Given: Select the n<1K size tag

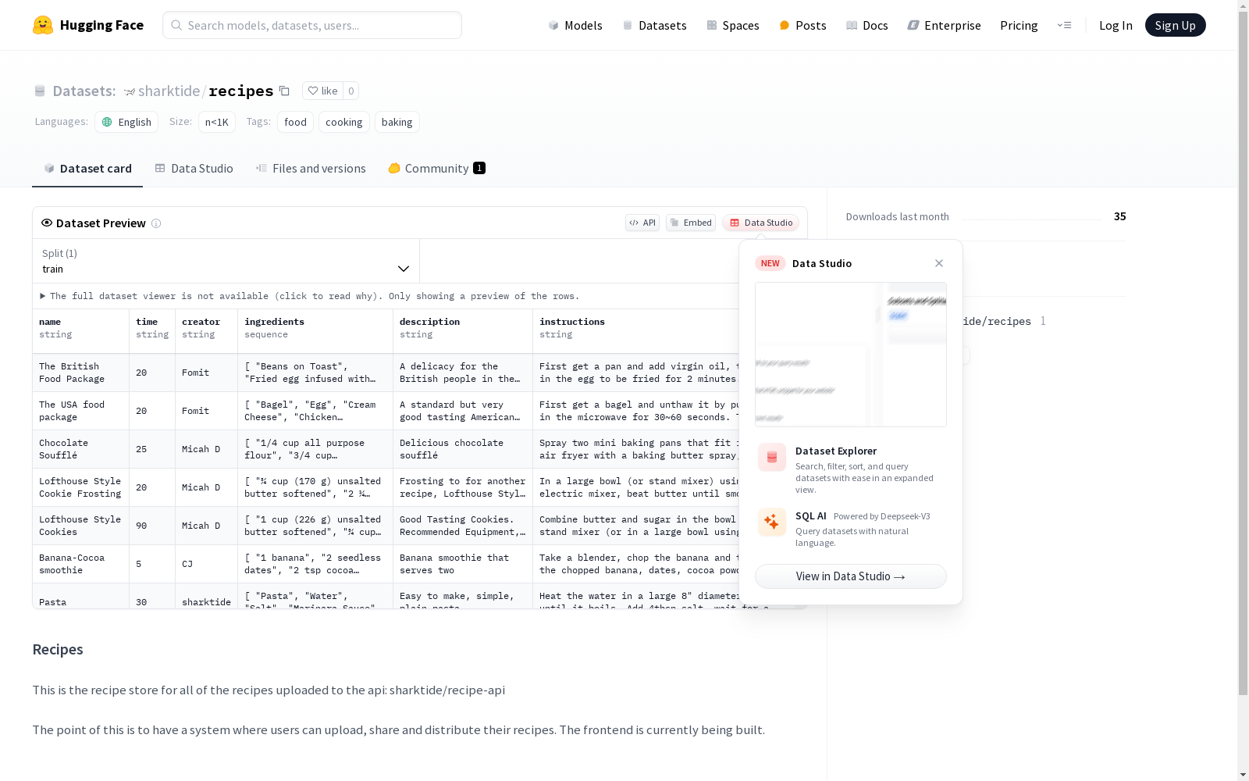Looking at the screenshot, I should tap(217, 122).
